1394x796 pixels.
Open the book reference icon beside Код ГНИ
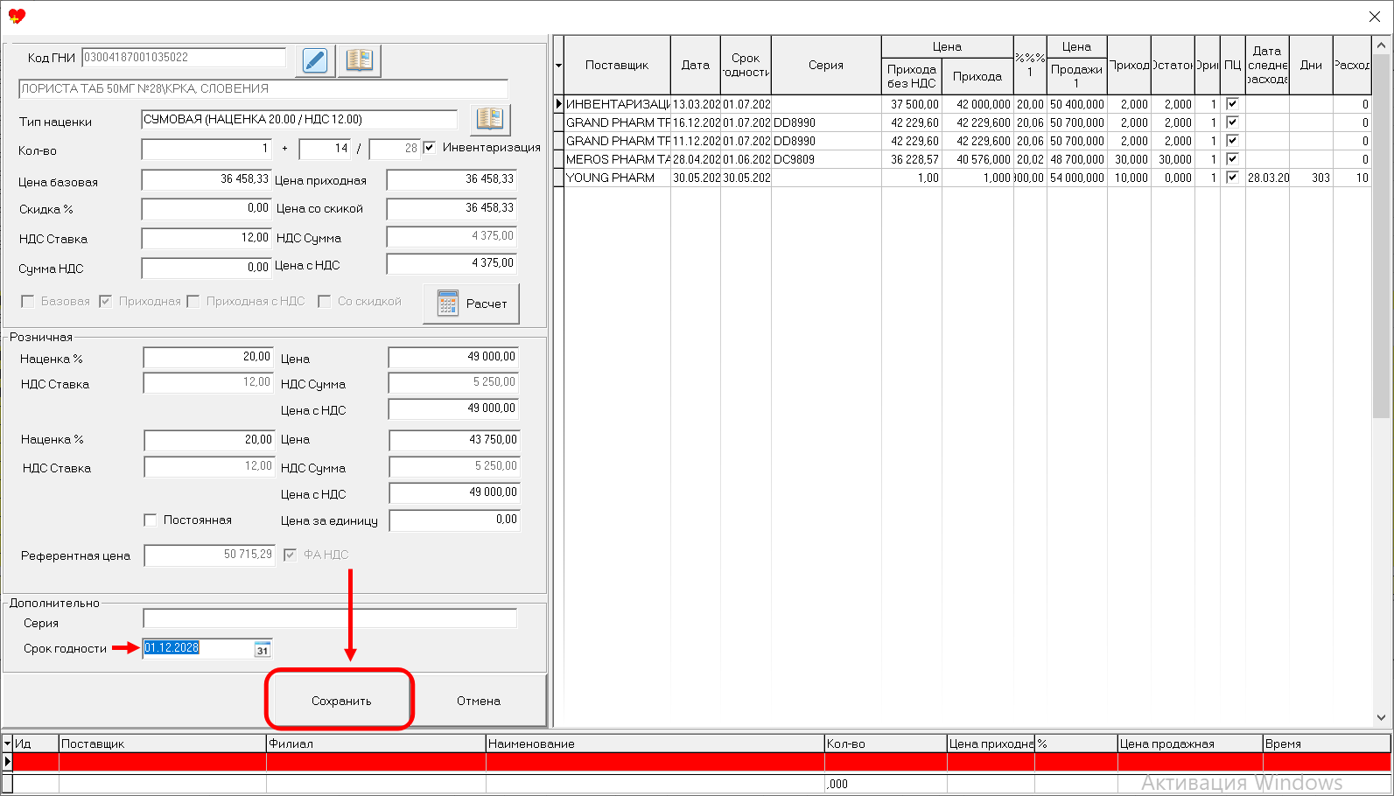point(359,60)
